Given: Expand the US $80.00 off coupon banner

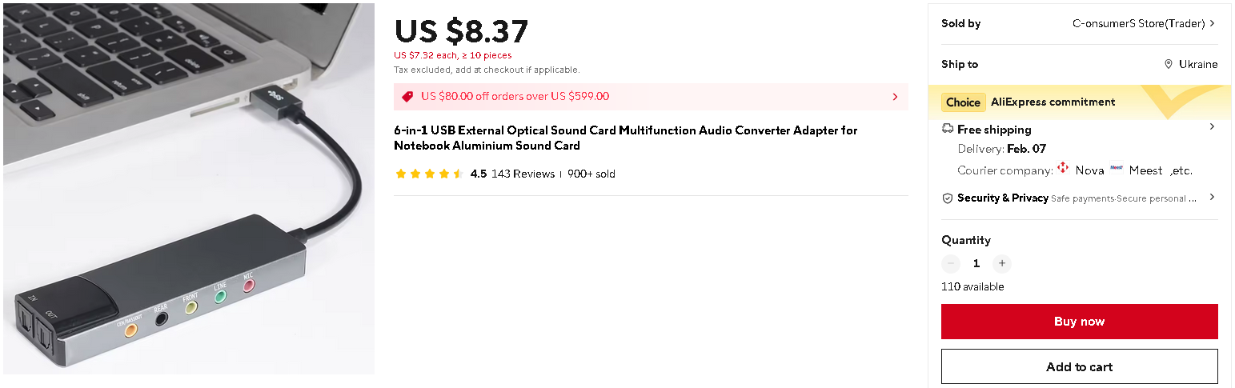Looking at the screenshot, I should (x=895, y=97).
